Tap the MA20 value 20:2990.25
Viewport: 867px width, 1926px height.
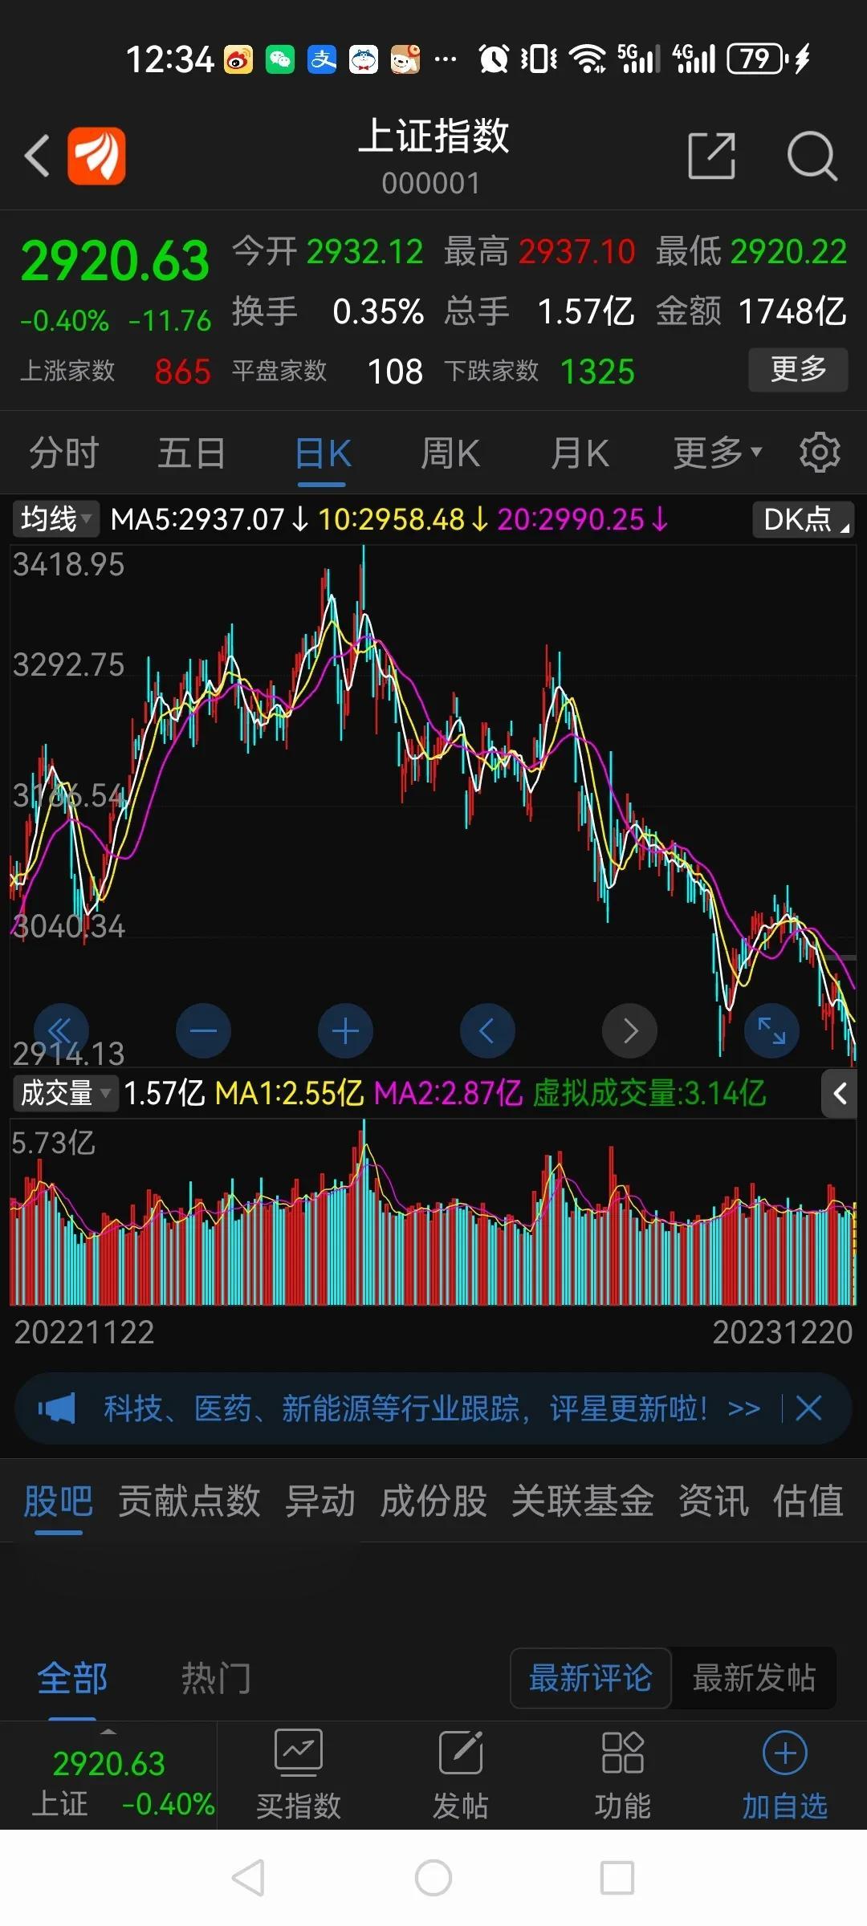pos(582,519)
